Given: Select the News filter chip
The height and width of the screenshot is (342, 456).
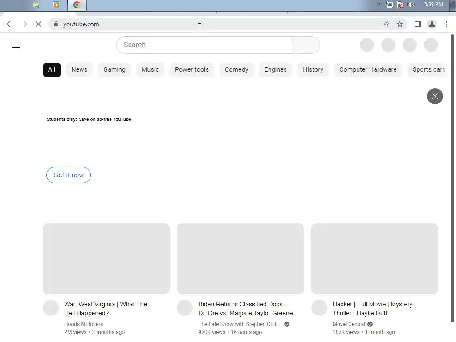Looking at the screenshot, I should pyautogui.click(x=79, y=70).
